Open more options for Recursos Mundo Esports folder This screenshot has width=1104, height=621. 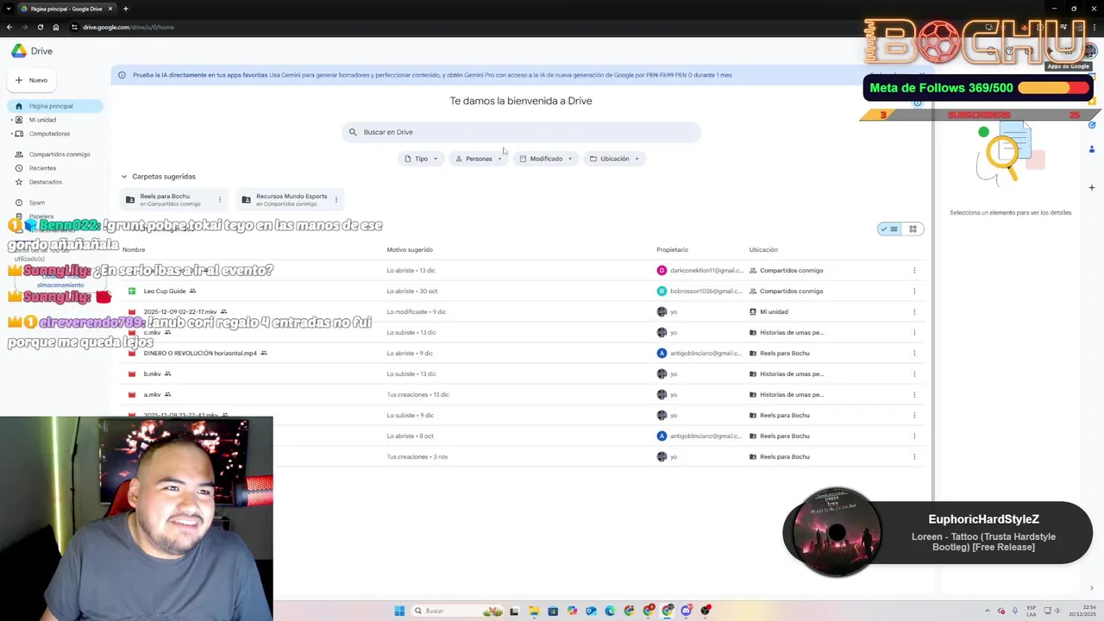336,199
